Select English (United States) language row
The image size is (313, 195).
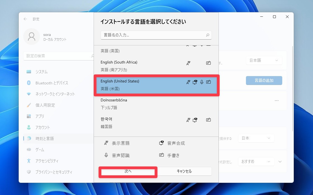tap(156, 85)
